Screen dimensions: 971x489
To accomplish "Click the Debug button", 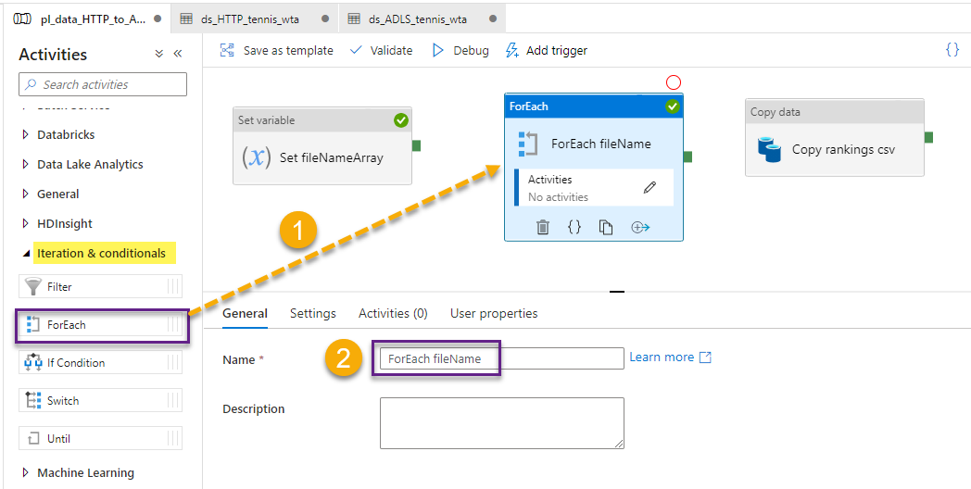I will 460,51.
